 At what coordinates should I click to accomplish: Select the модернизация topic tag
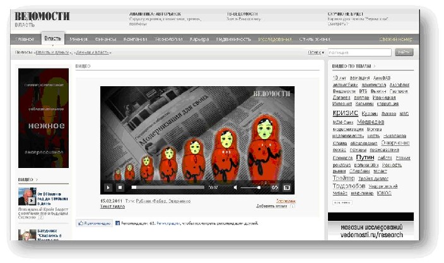tap(348, 130)
